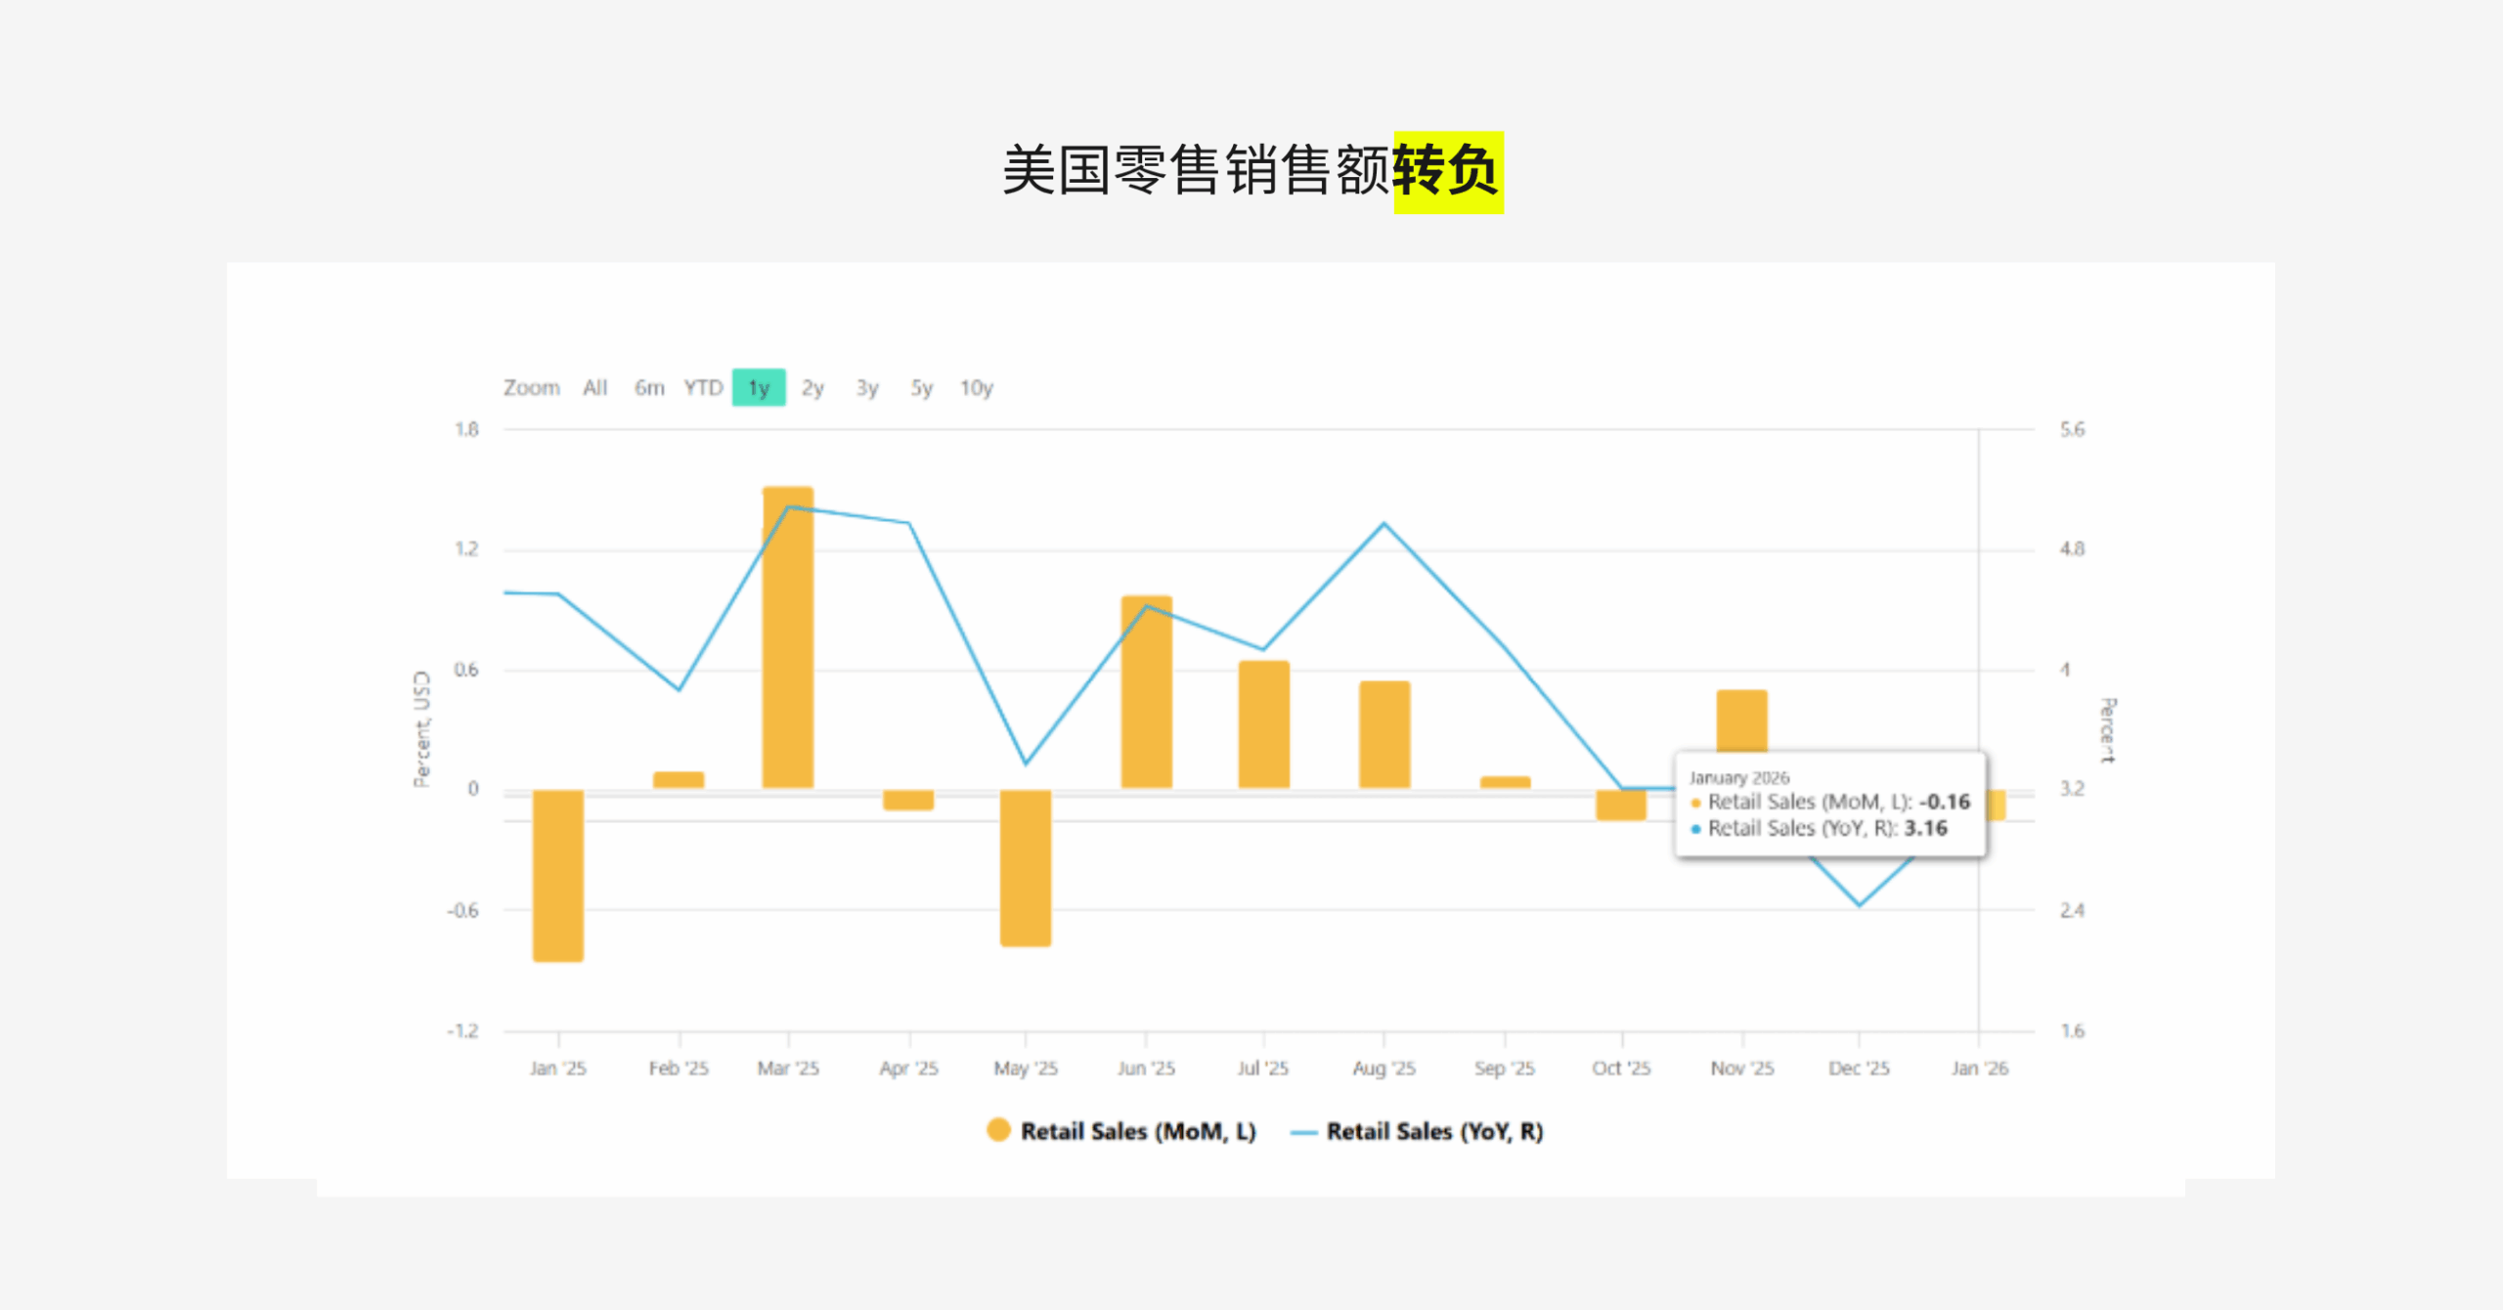The image size is (2503, 1310).
Task: Select the YTD zoom option
Action: pyautogui.click(x=703, y=388)
